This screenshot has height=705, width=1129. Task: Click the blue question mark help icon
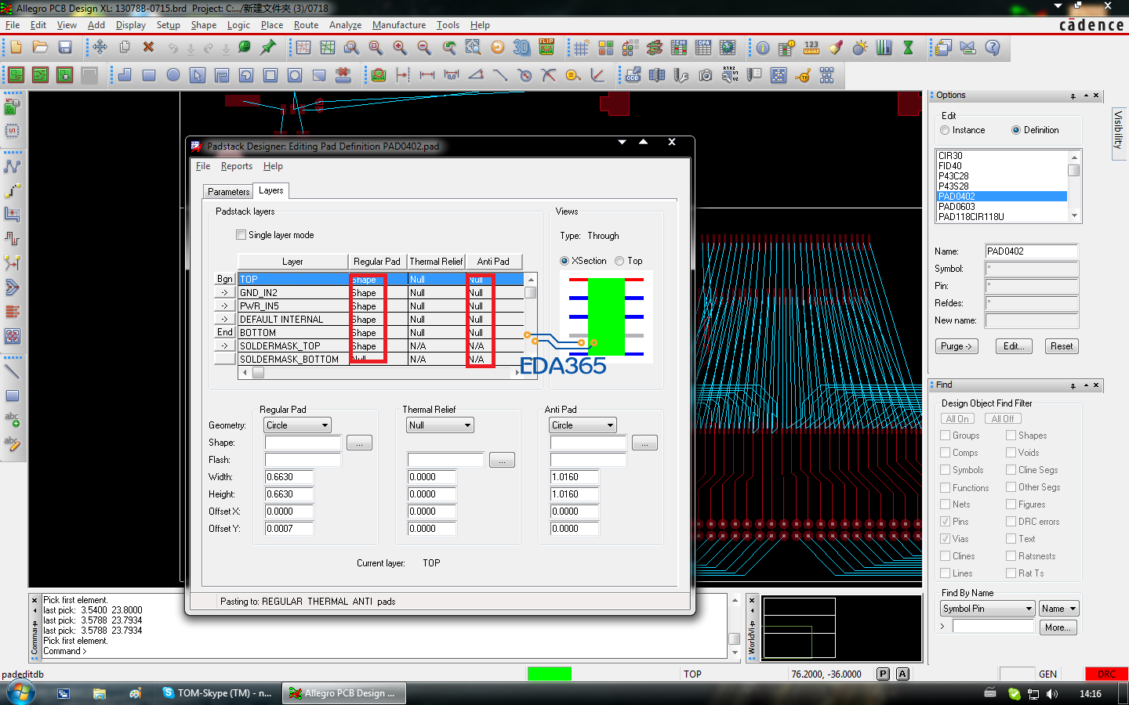(993, 48)
